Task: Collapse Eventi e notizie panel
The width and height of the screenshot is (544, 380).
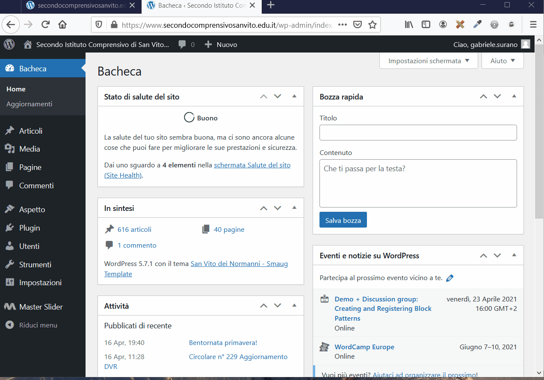Action: (514, 255)
